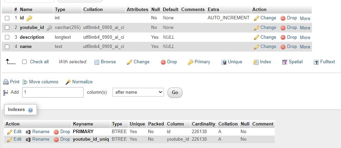Open the 'after name' position dropdown

(138, 92)
